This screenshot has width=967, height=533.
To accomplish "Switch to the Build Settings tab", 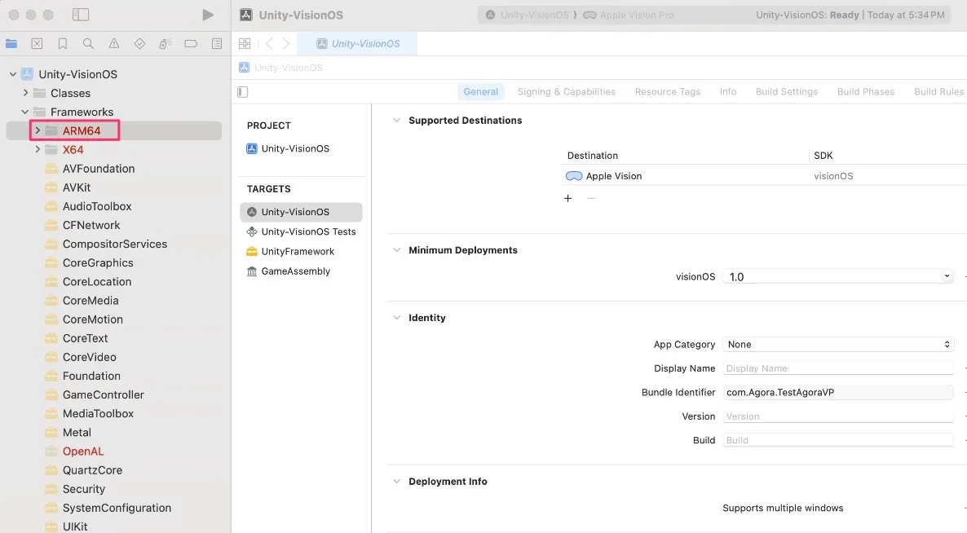I will (x=786, y=92).
